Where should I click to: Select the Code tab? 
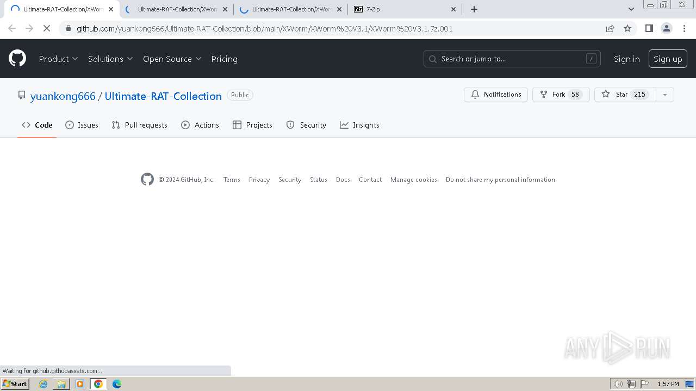(37, 125)
